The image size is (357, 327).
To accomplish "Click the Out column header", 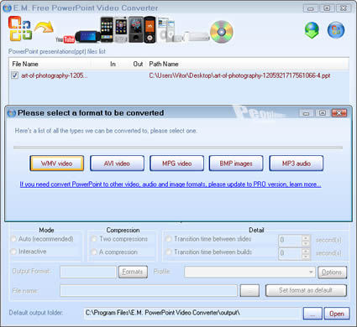I will pos(138,64).
